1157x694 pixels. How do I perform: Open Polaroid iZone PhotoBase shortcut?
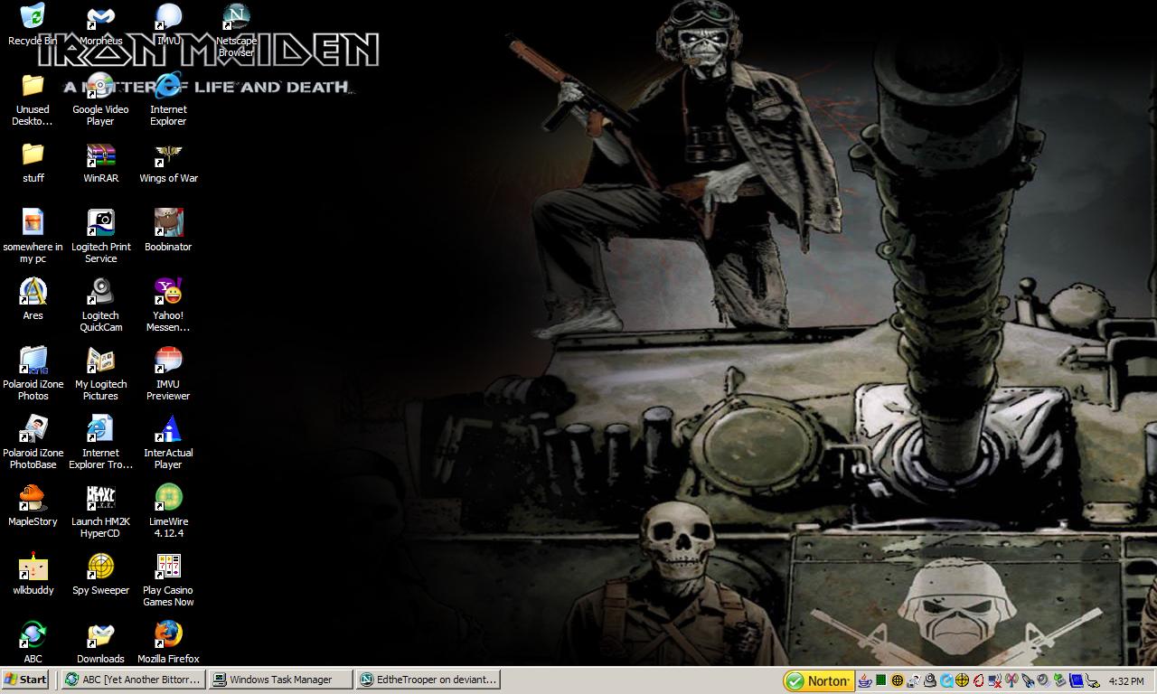pyautogui.click(x=33, y=443)
